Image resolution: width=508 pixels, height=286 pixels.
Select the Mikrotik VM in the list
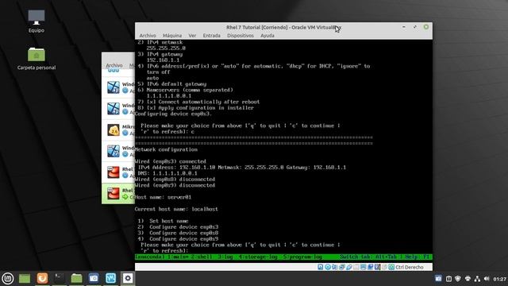click(118, 130)
